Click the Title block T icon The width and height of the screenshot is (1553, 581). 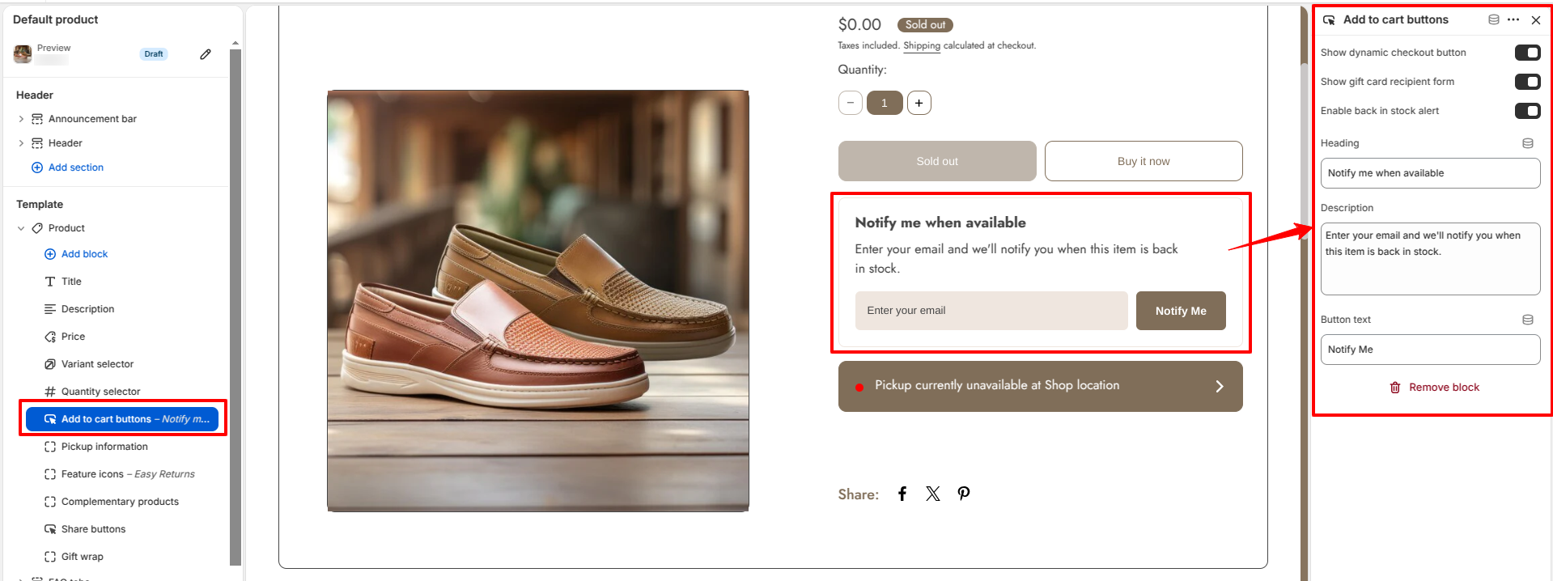click(50, 282)
